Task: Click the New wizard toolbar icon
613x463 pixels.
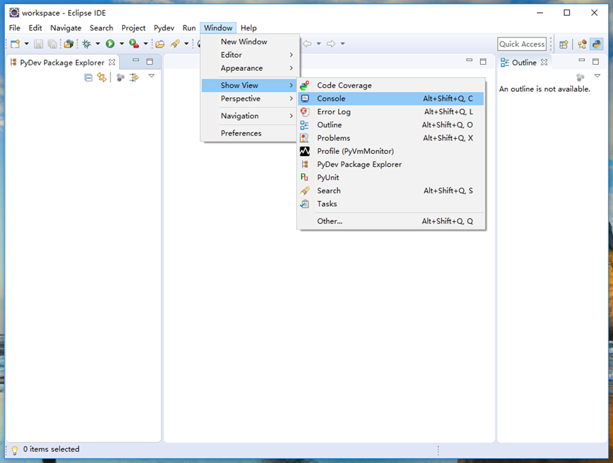Action: click(x=15, y=44)
